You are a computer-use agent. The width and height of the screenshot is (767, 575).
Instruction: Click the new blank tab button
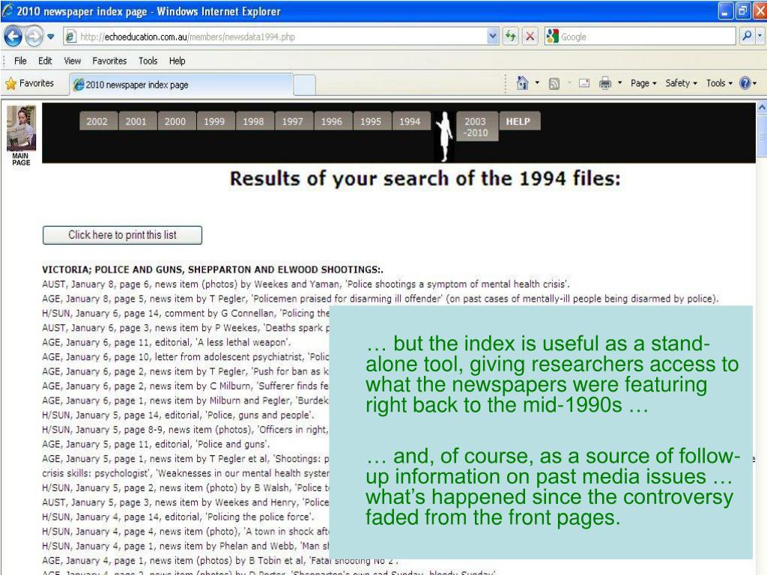click(x=304, y=85)
